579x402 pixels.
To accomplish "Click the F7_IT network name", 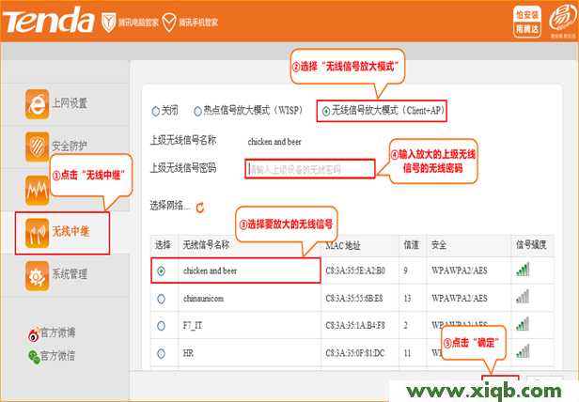I will [193, 326].
